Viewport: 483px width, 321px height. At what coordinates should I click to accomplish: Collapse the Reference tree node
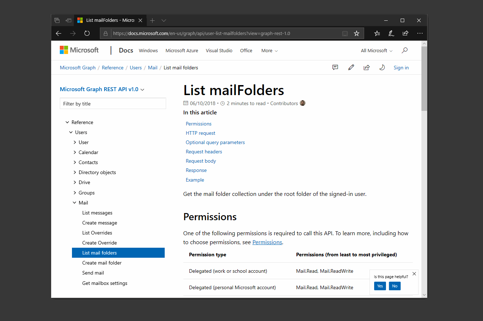point(67,122)
